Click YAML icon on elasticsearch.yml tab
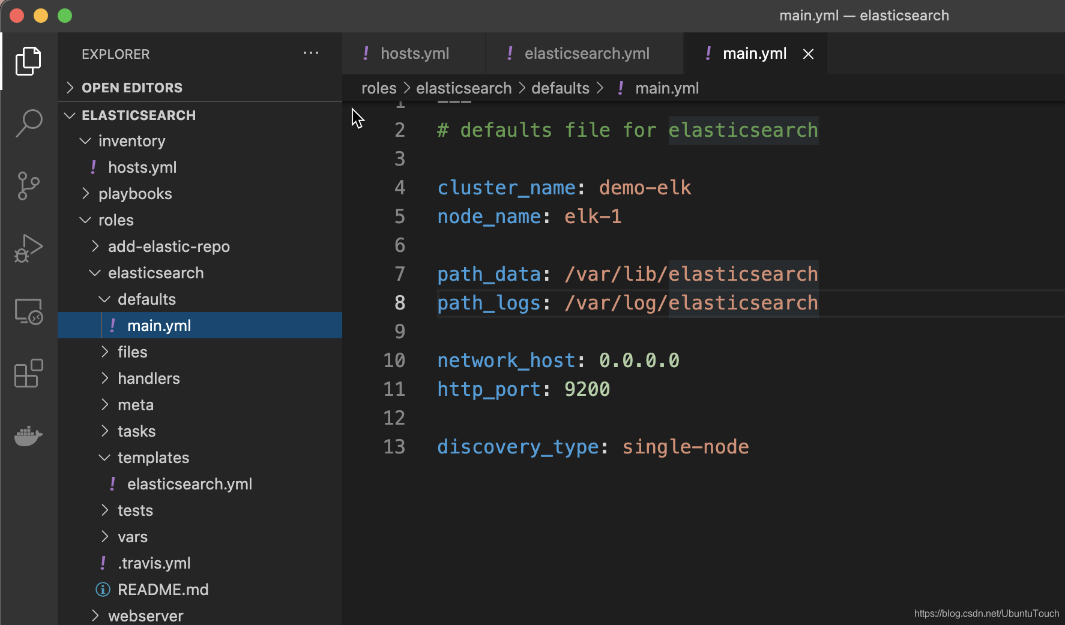 pos(510,53)
